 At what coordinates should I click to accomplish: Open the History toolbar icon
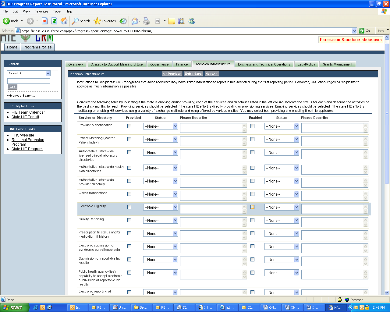123,21
